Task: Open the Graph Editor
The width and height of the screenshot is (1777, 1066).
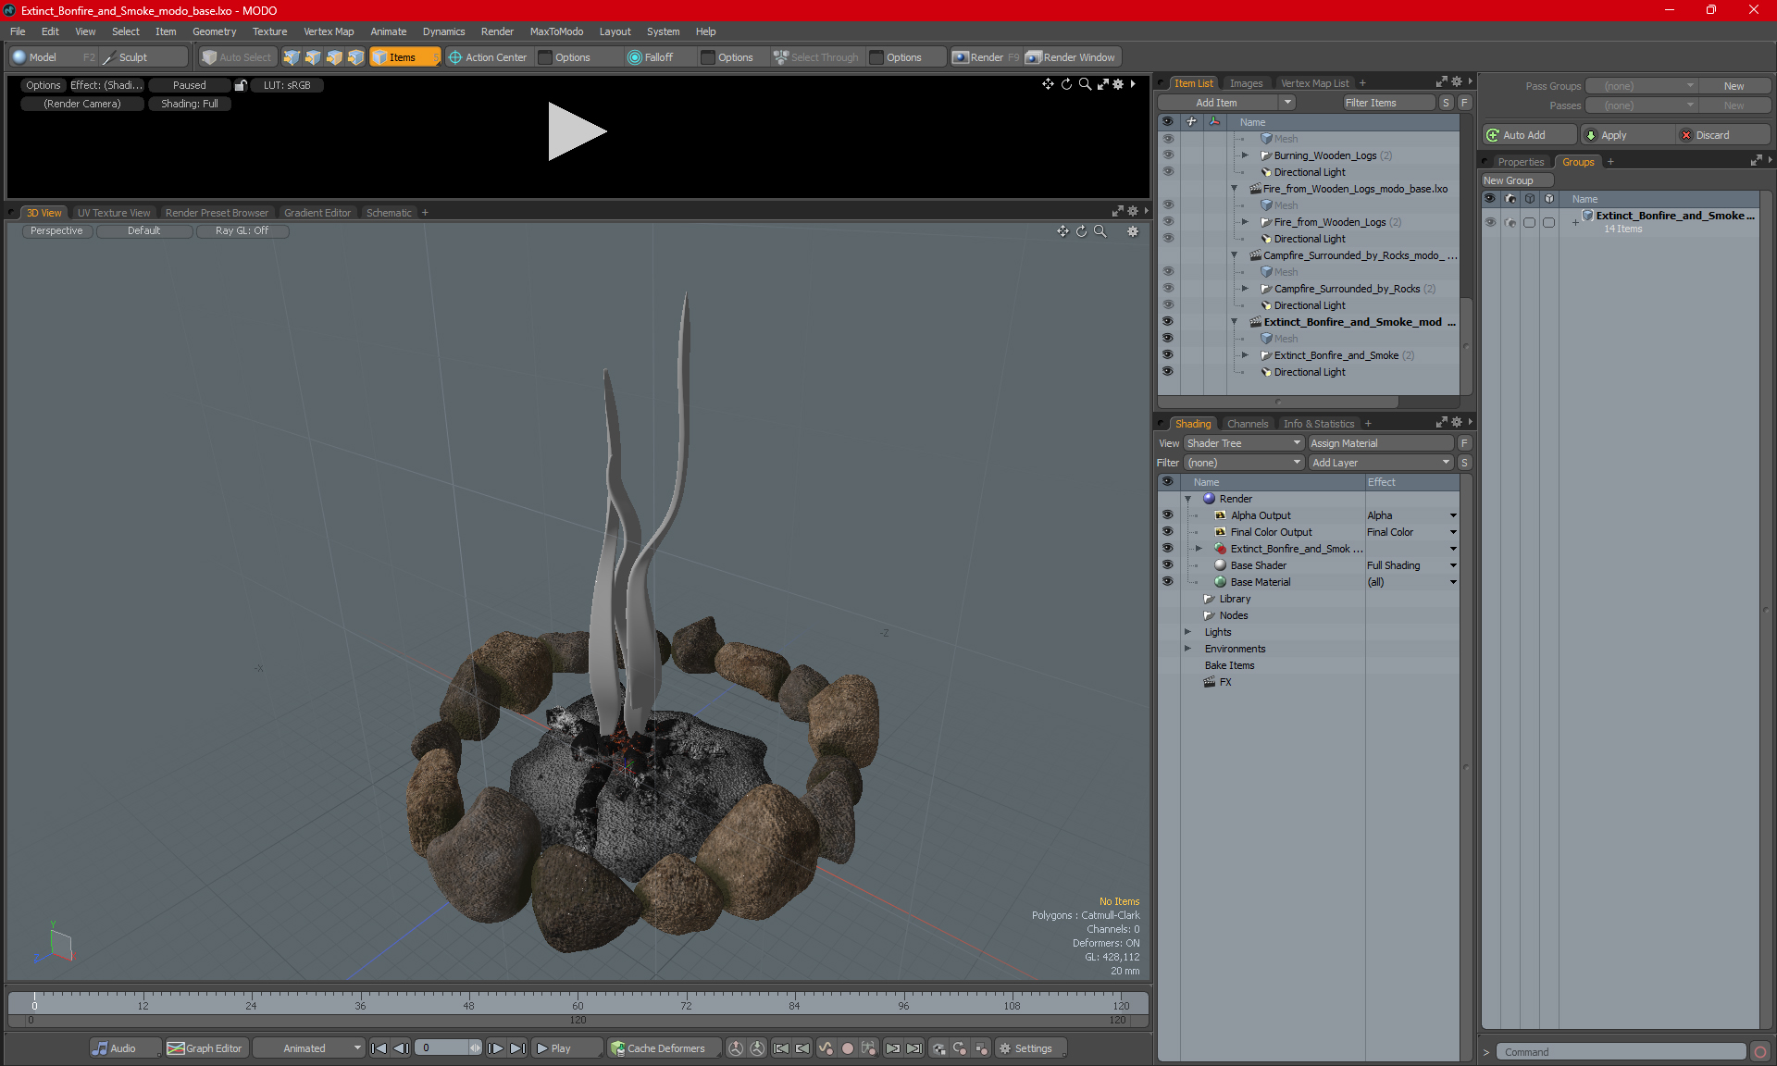Action: (205, 1048)
